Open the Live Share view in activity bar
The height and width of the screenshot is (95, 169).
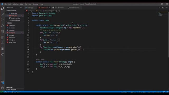tap(2, 54)
